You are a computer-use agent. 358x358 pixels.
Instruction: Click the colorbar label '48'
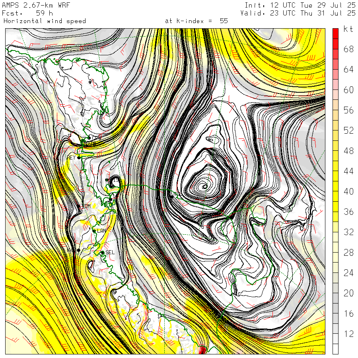tap(348, 151)
